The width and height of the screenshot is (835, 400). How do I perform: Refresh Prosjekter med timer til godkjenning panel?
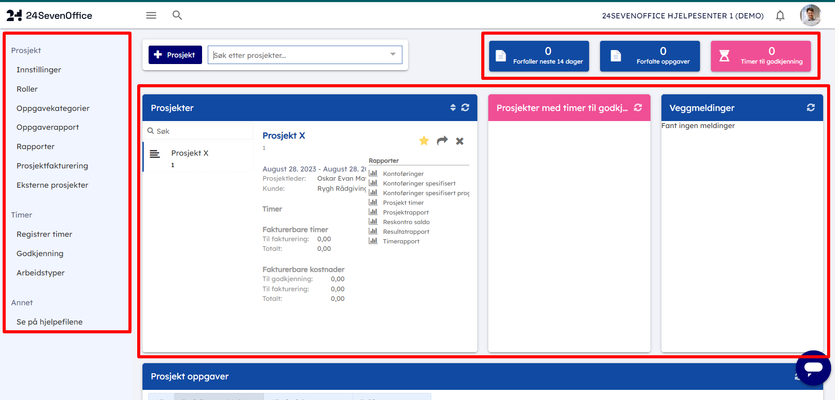[638, 107]
